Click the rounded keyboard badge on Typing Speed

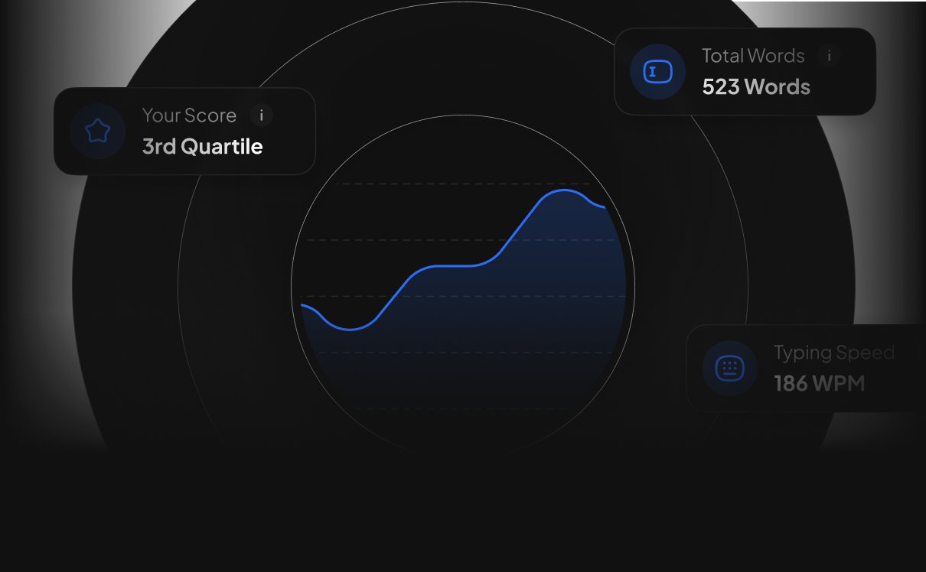[x=729, y=368]
